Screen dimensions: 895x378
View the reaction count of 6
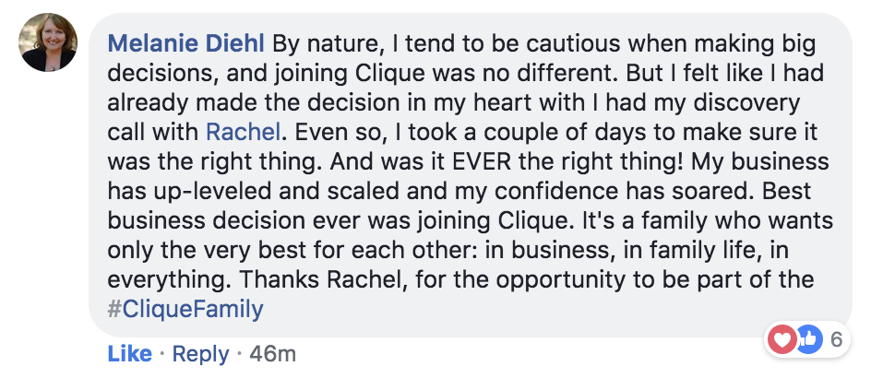pyautogui.click(x=836, y=340)
